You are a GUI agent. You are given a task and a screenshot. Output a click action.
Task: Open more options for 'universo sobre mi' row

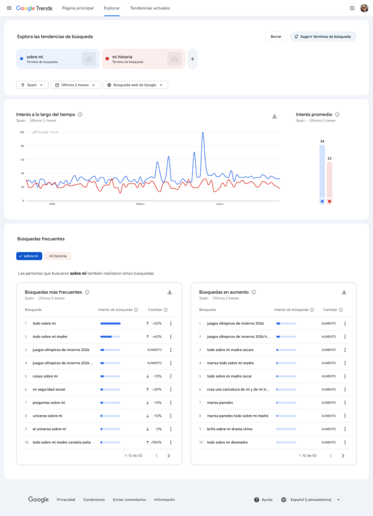[171, 416]
